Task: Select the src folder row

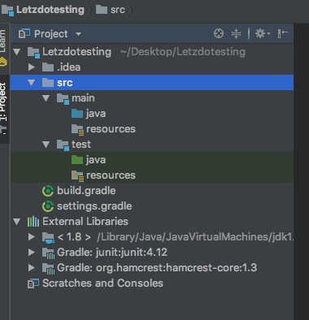Action: pyautogui.click(x=152, y=82)
